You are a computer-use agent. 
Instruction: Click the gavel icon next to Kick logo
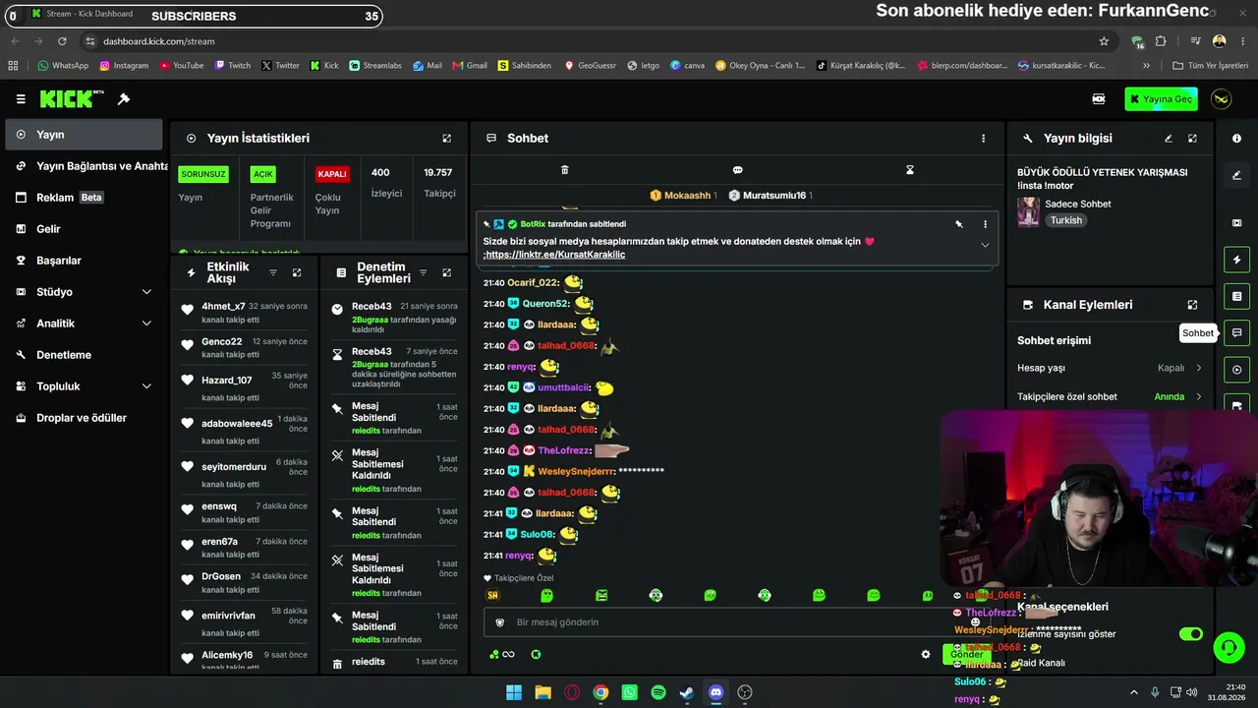pyautogui.click(x=124, y=99)
